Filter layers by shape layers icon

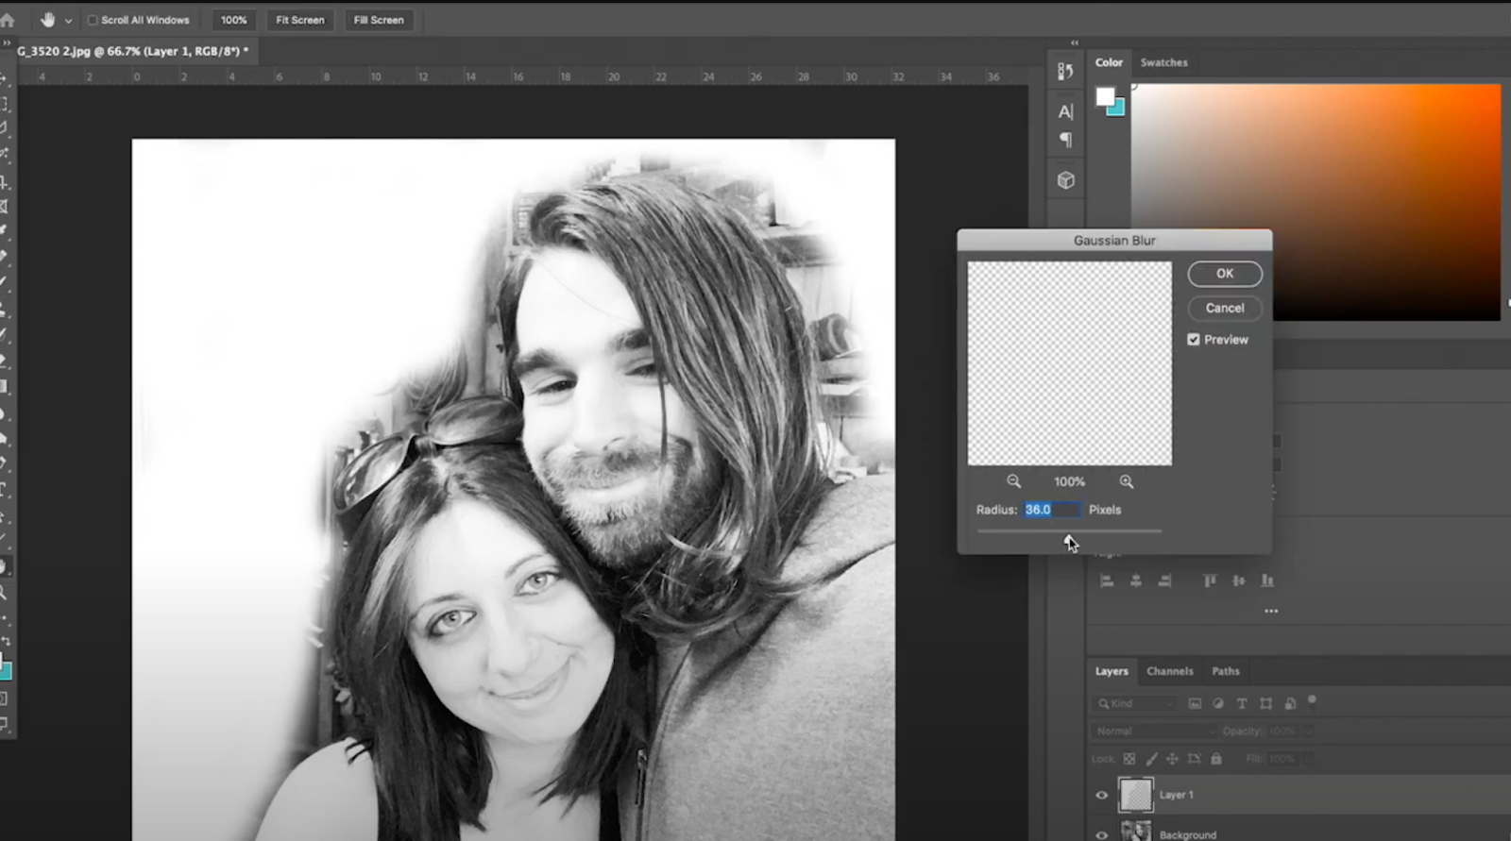(x=1265, y=703)
